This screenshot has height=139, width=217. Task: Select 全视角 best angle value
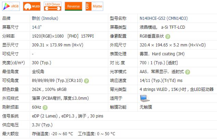pyautogui.click(x=38, y=72)
